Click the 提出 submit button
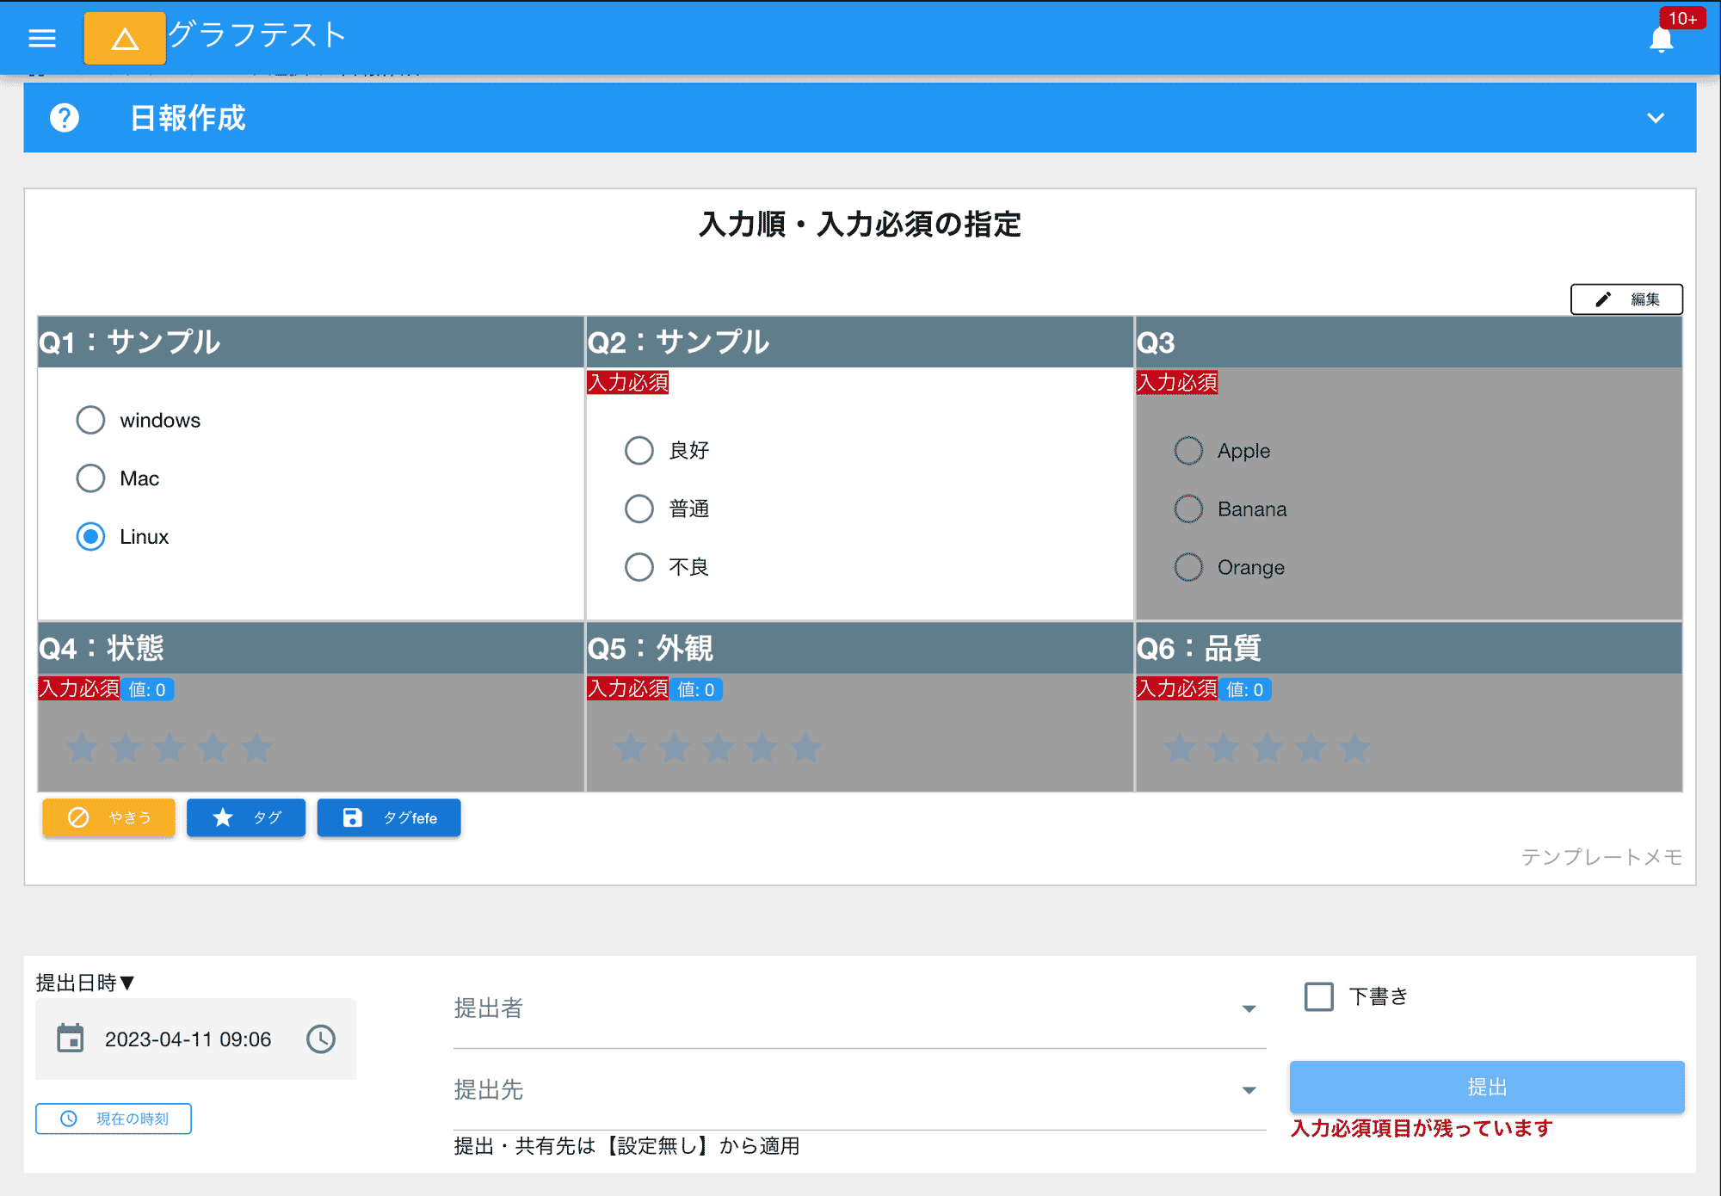 tap(1486, 1087)
